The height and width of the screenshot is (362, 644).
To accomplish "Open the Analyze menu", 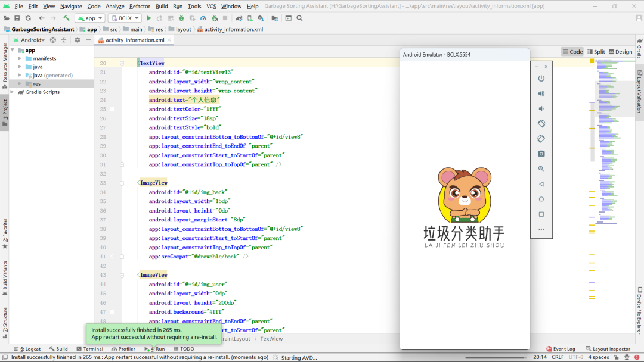I will [x=115, y=6].
